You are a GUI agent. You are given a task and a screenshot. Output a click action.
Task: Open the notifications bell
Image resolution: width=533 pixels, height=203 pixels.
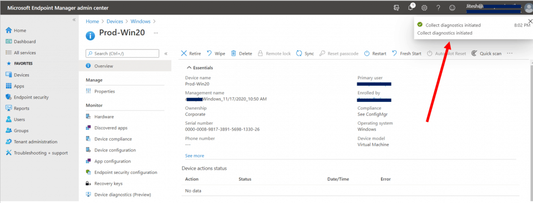point(411,7)
